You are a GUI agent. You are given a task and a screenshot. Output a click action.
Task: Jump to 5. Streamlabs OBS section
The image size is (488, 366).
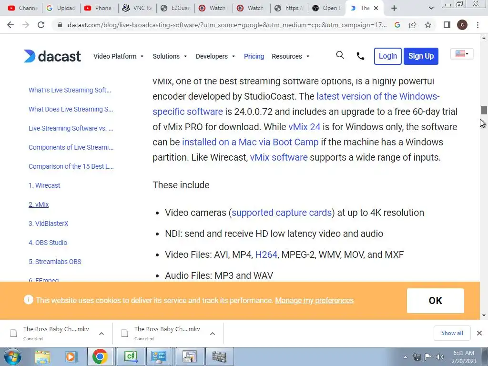pos(55,262)
